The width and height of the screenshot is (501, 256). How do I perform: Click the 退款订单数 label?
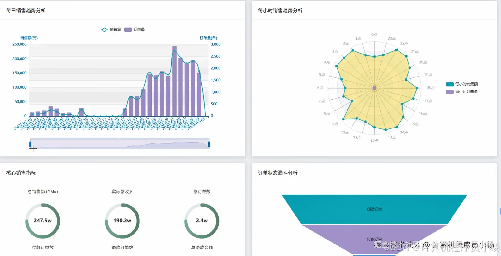point(122,248)
